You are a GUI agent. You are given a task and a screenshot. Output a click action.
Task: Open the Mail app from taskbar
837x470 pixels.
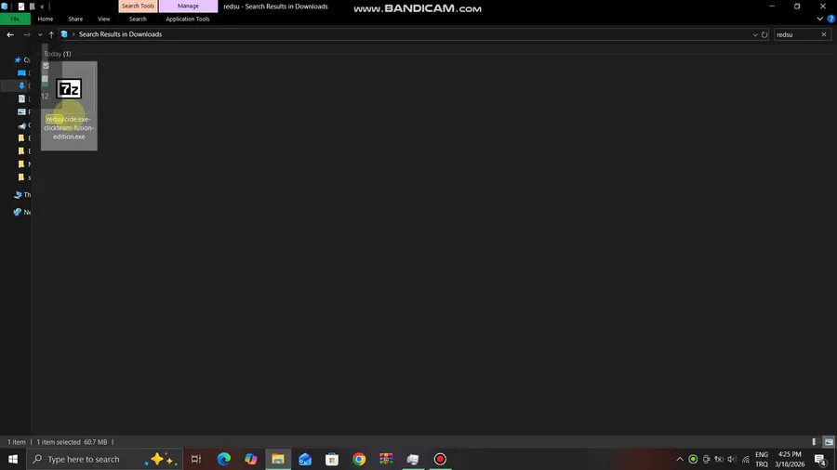(305, 459)
